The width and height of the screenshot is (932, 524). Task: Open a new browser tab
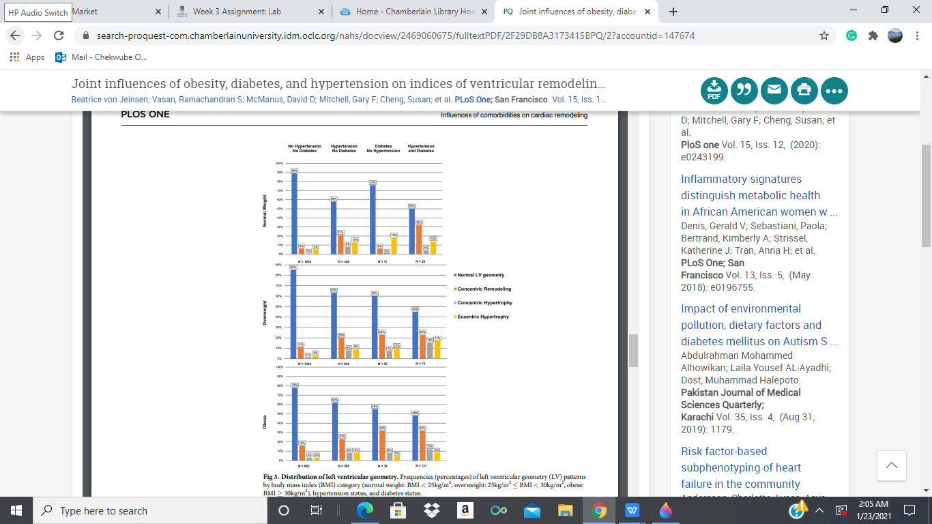pos(673,12)
